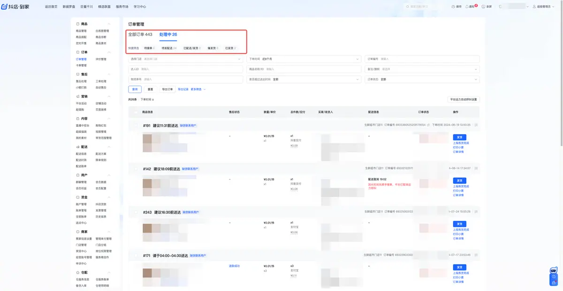Image resolution: width=563 pixels, height=291 pixels.
Task: Filter by 待发配送 24 quick filter
Action: click(x=169, y=48)
